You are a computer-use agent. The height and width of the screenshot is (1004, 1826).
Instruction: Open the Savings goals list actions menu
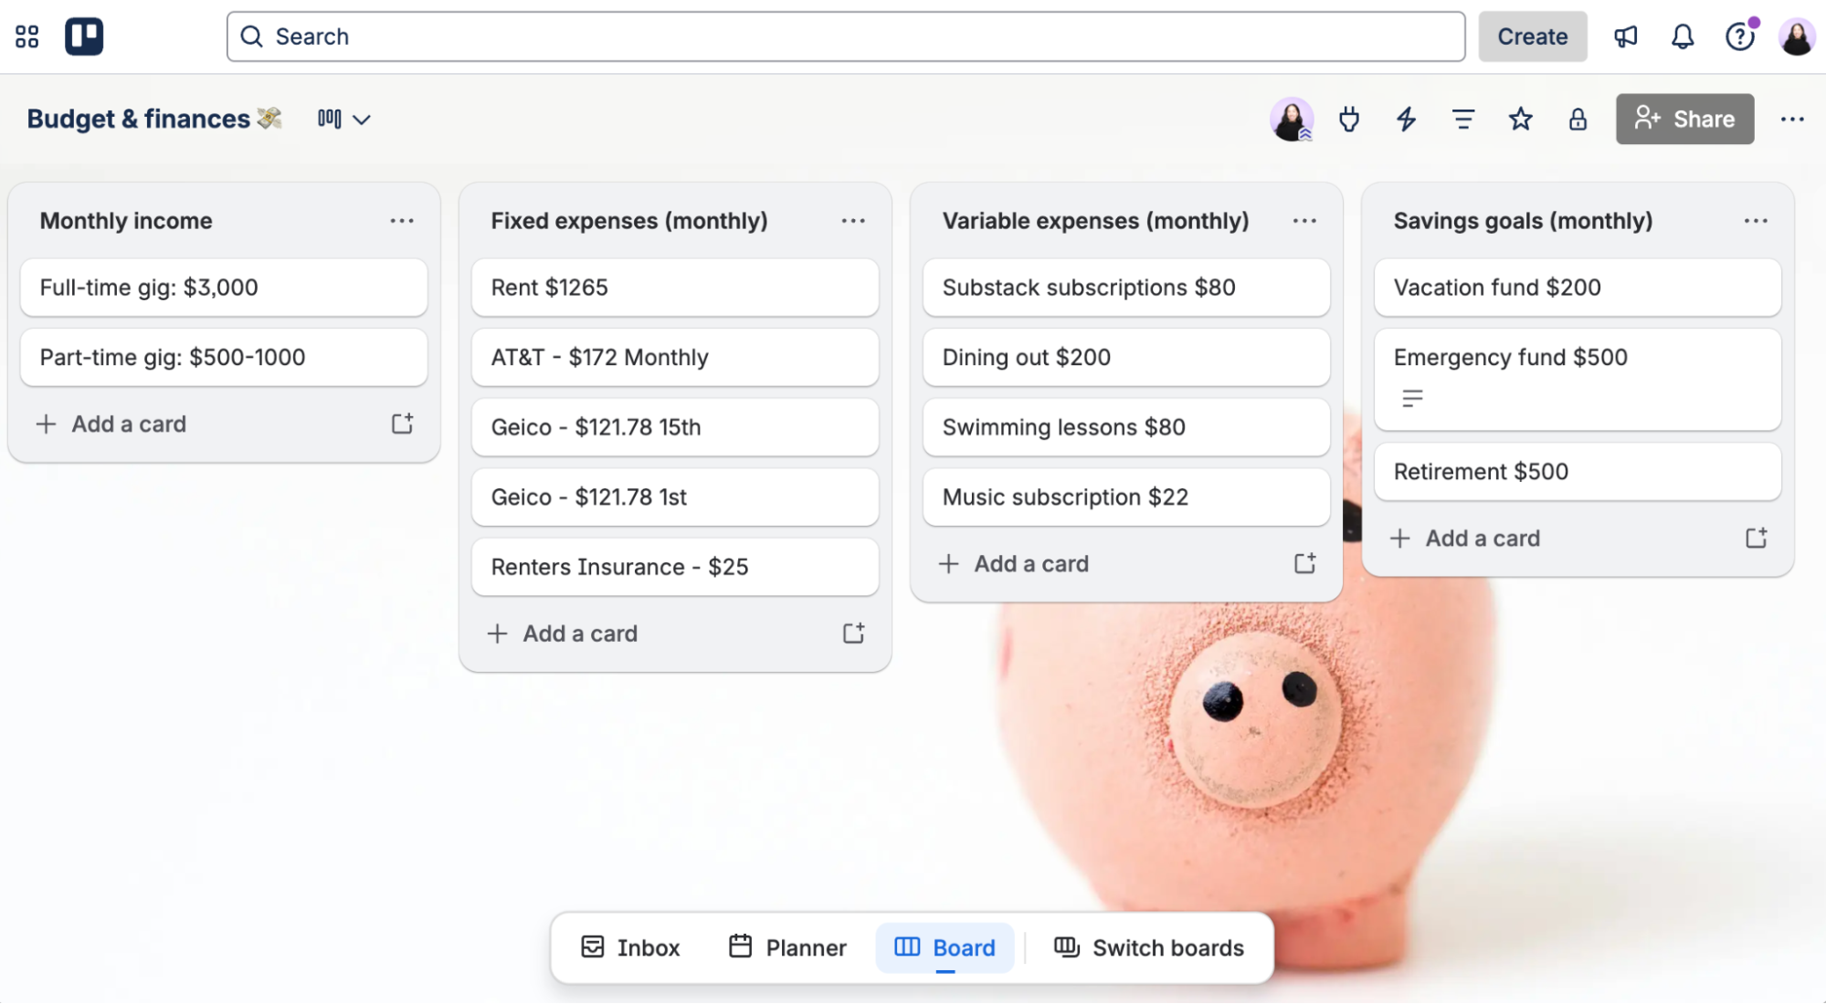pos(1755,220)
